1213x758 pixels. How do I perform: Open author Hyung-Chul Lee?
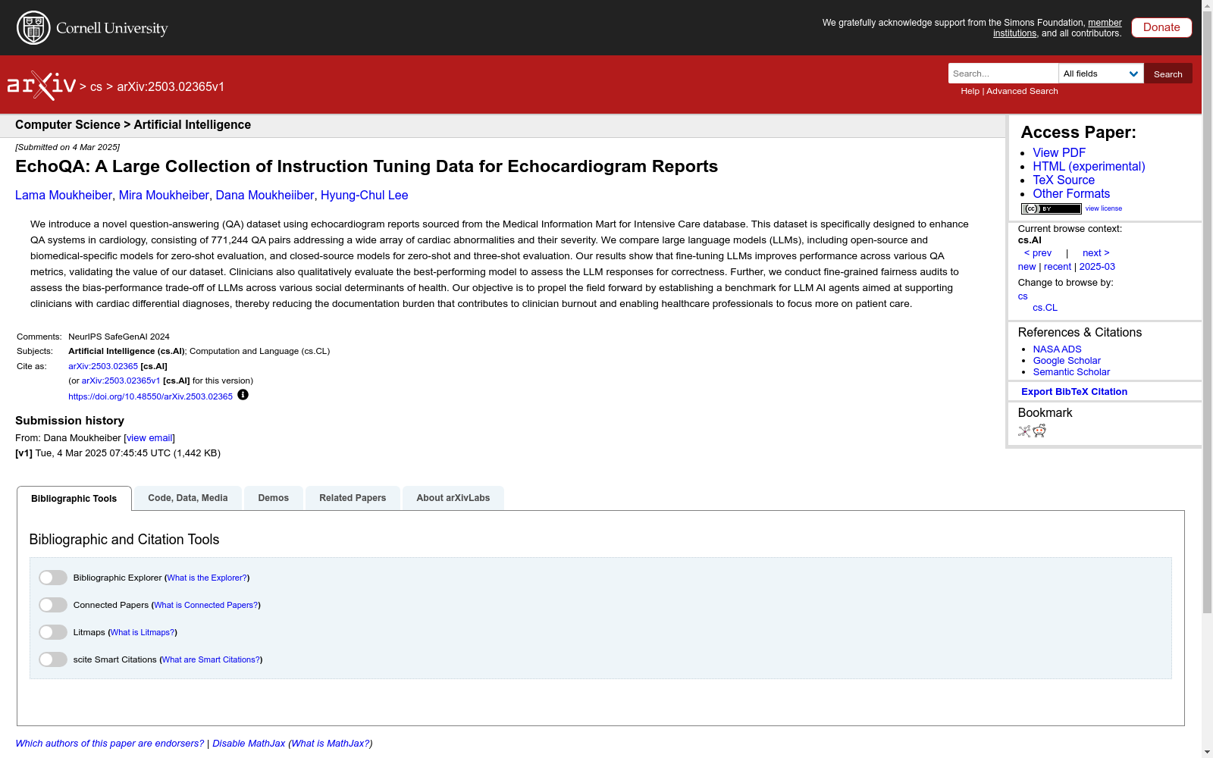tap(364, 196)
